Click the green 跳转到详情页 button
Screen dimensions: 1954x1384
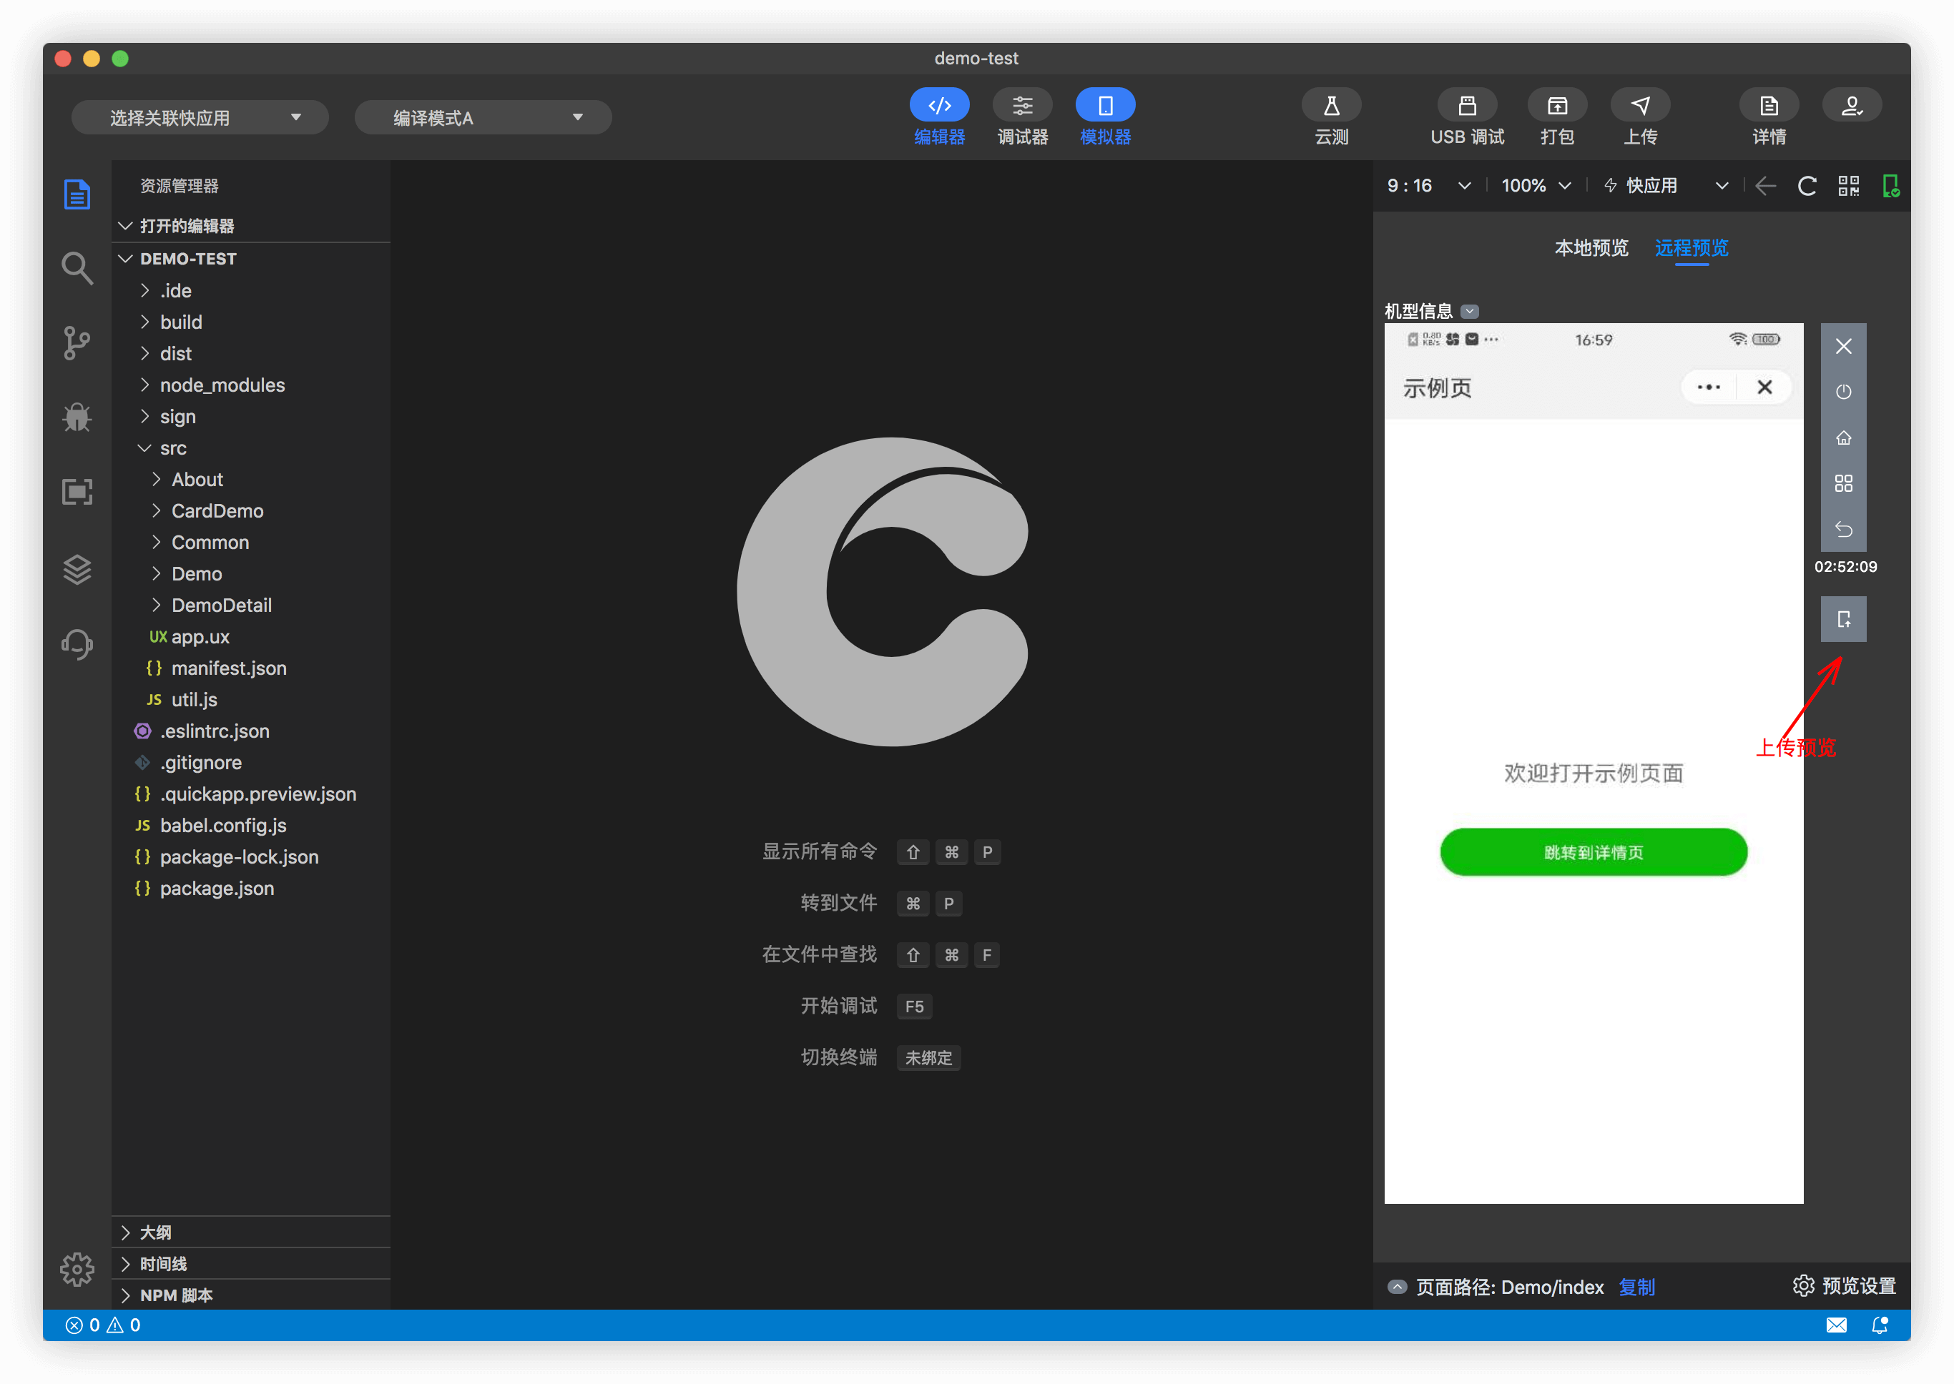click(x=1593, y=852)
